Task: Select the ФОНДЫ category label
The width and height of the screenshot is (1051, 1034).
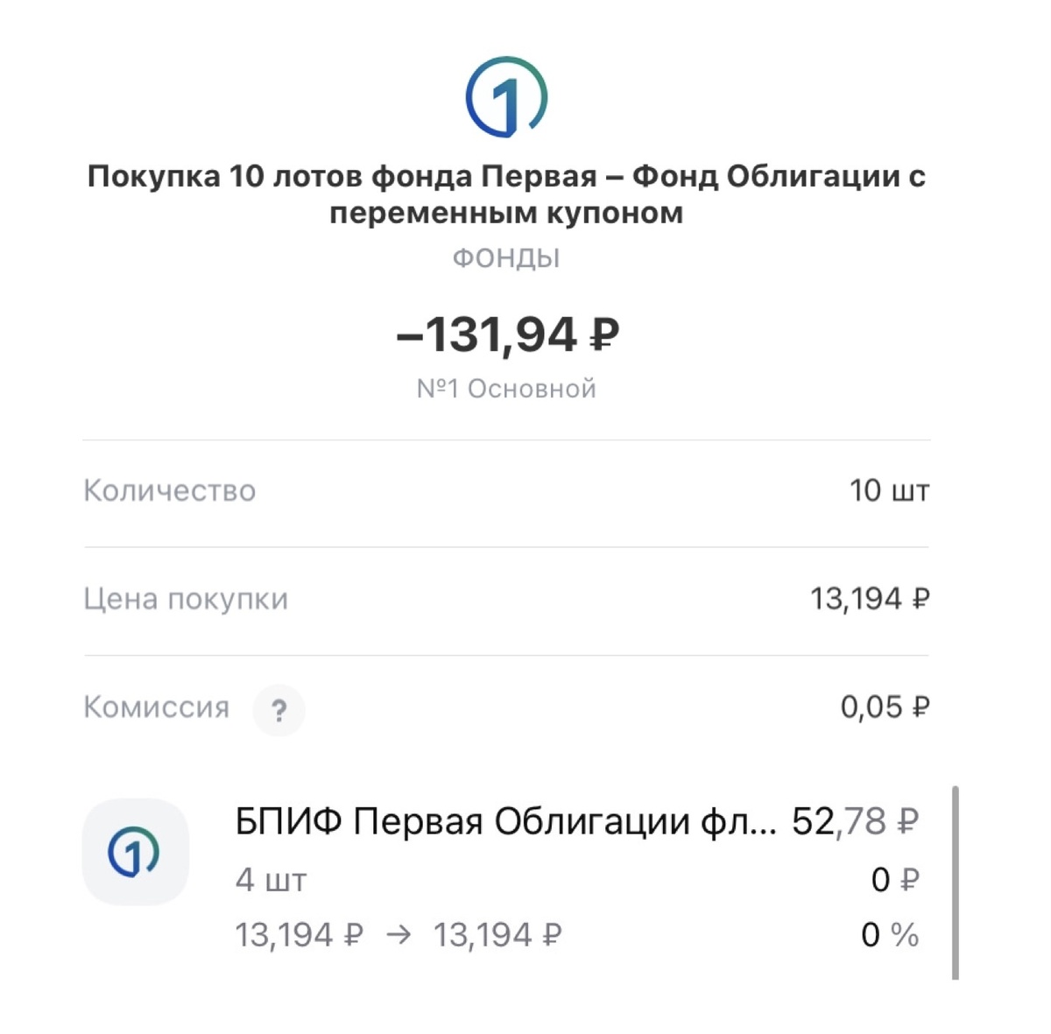Action: (506, 257)
